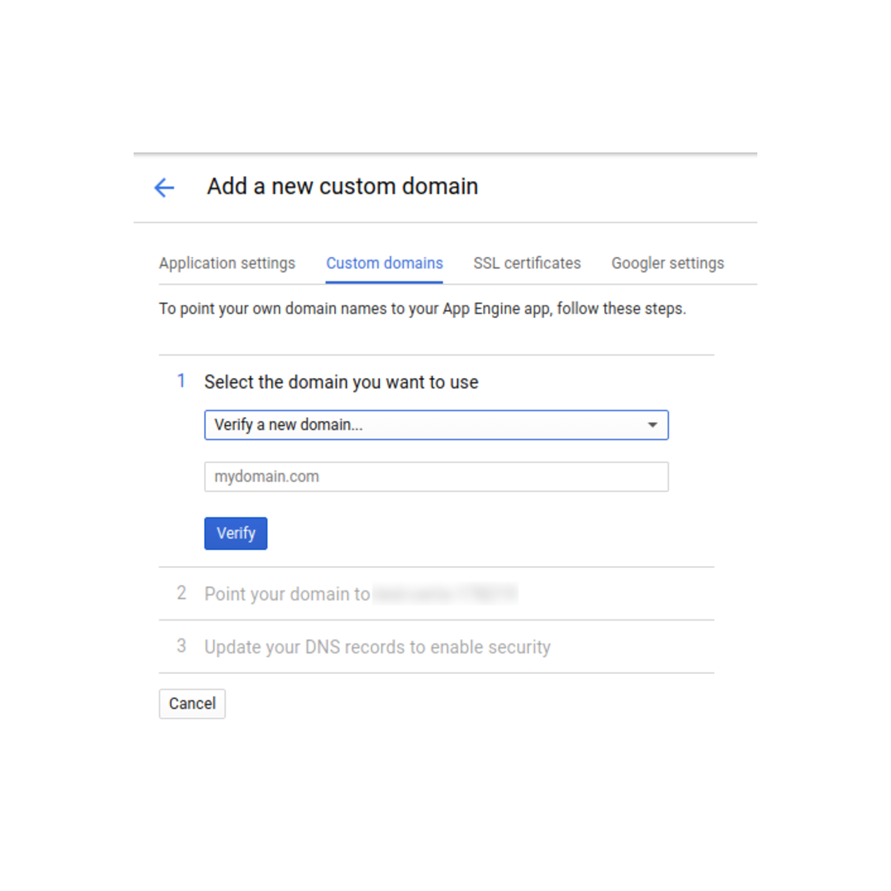The width and height of the screenshot is (891, 891).
Task: Click the grayed step 2 number indicator
Action: pyautogui.click(x=182, y=593)
